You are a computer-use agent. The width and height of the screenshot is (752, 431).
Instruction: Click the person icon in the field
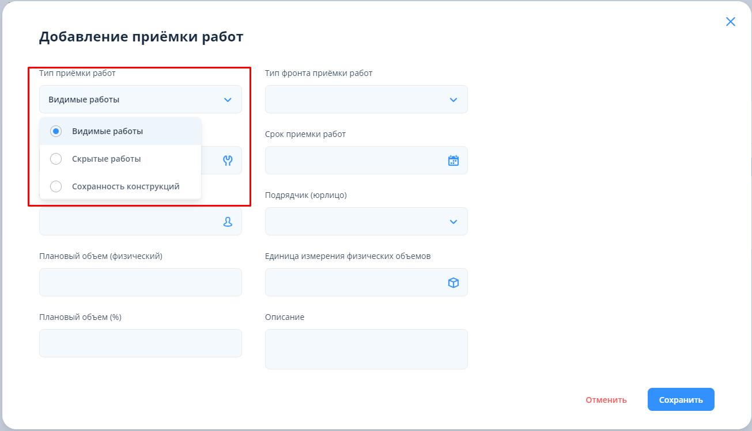point(228,222)
